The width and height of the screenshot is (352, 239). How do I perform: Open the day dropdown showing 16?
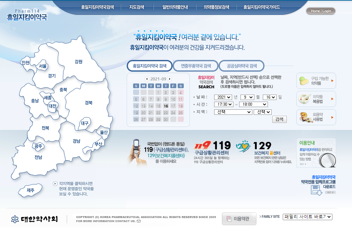270,97
